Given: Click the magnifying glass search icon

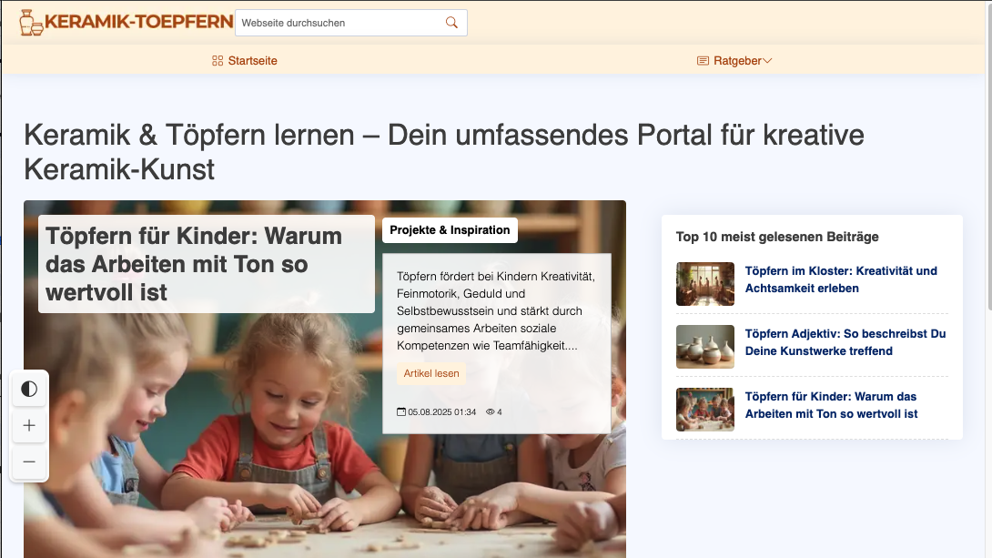Looking at the screenshot, I should coord(451,23).
